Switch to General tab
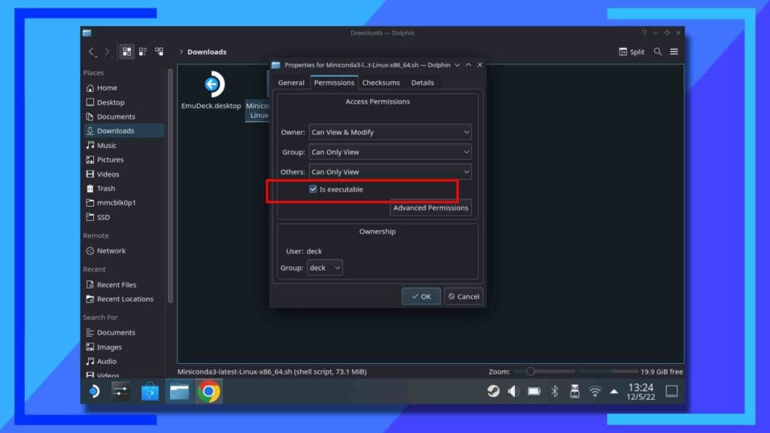This screenshot has height=433, width=770. 291,83
